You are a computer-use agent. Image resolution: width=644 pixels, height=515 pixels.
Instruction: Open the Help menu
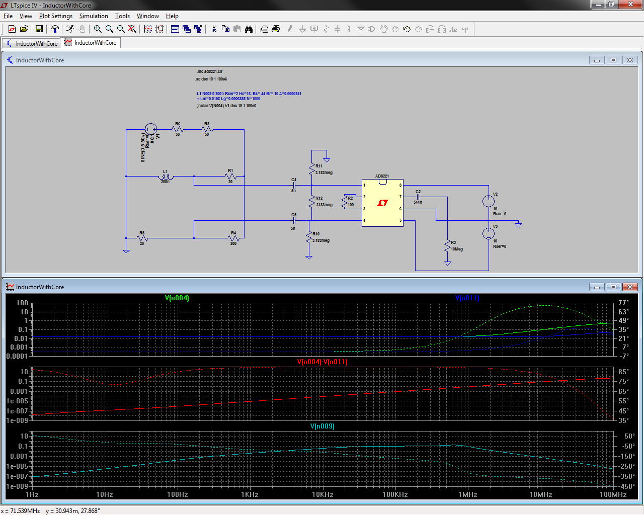[x=172, y=16]
